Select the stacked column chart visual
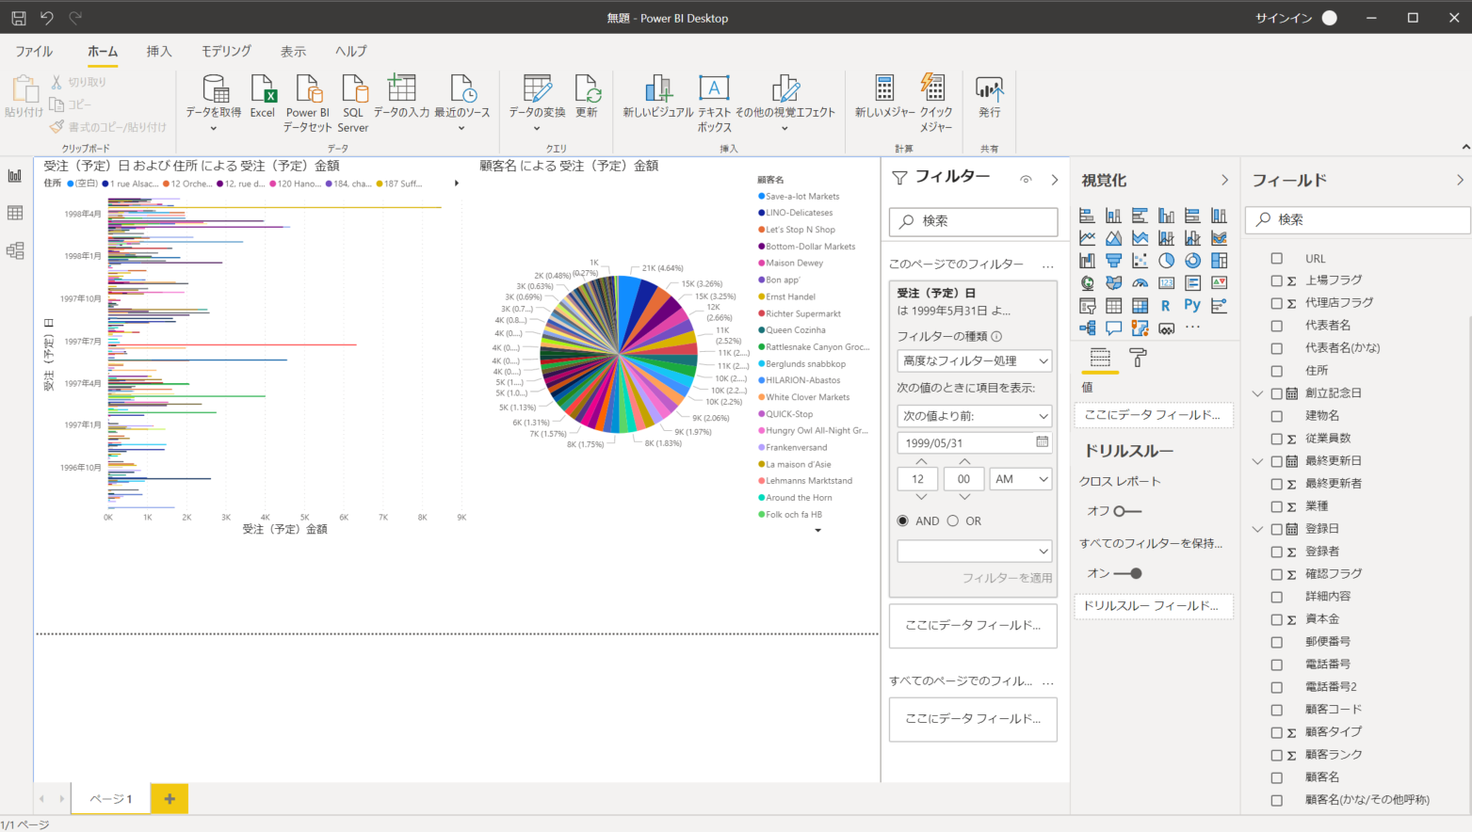The height and width of the screenshot is (832, 1472). (1113, 216)
